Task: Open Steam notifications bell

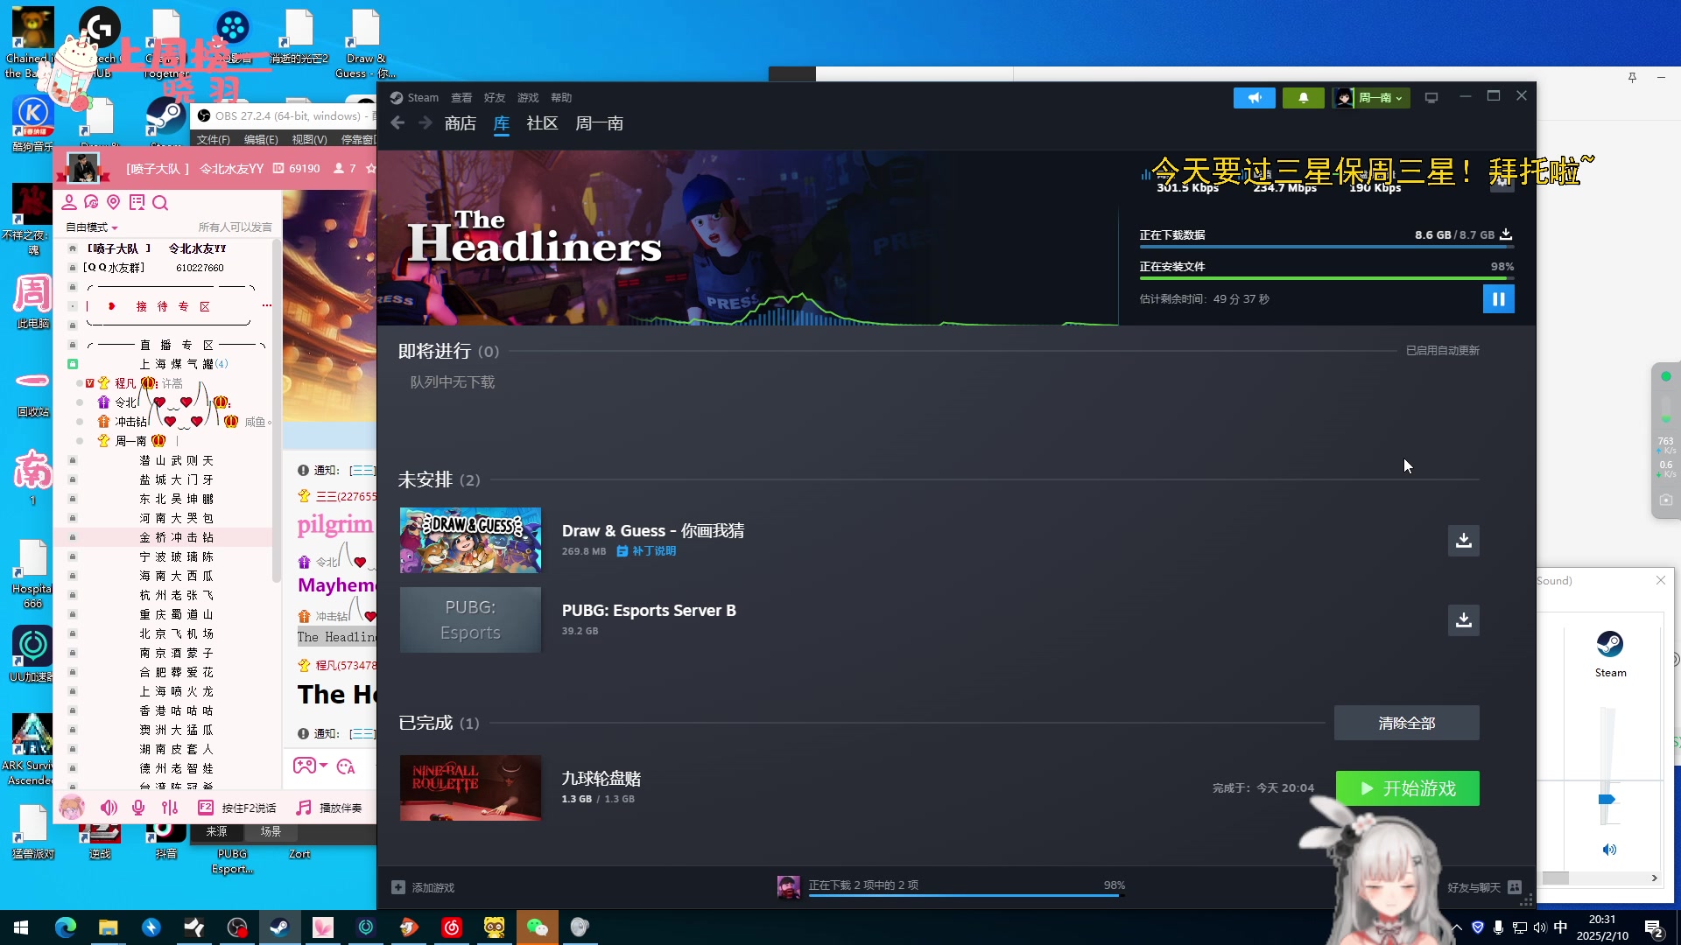Action: (1303, 98)
